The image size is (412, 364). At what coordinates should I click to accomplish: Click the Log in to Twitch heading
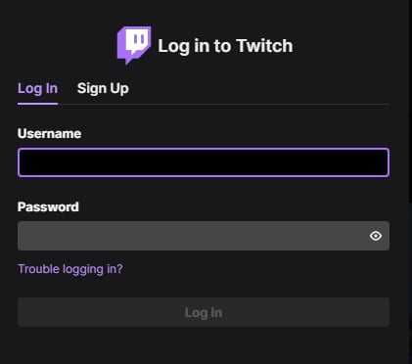point(225,46)
